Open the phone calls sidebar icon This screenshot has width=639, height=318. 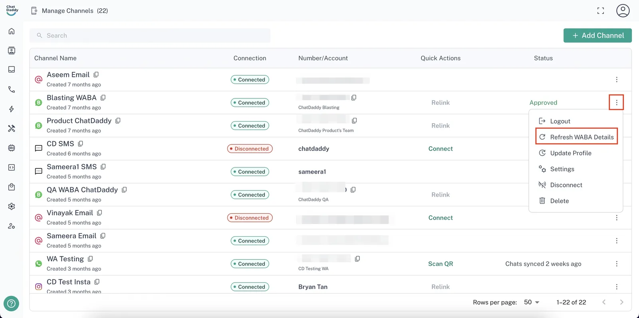(x=12, y=90)
